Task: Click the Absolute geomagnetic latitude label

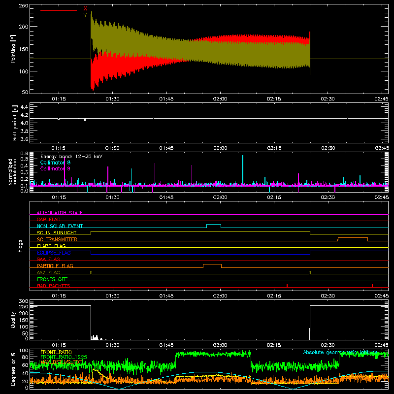Action: click(340, 352)
